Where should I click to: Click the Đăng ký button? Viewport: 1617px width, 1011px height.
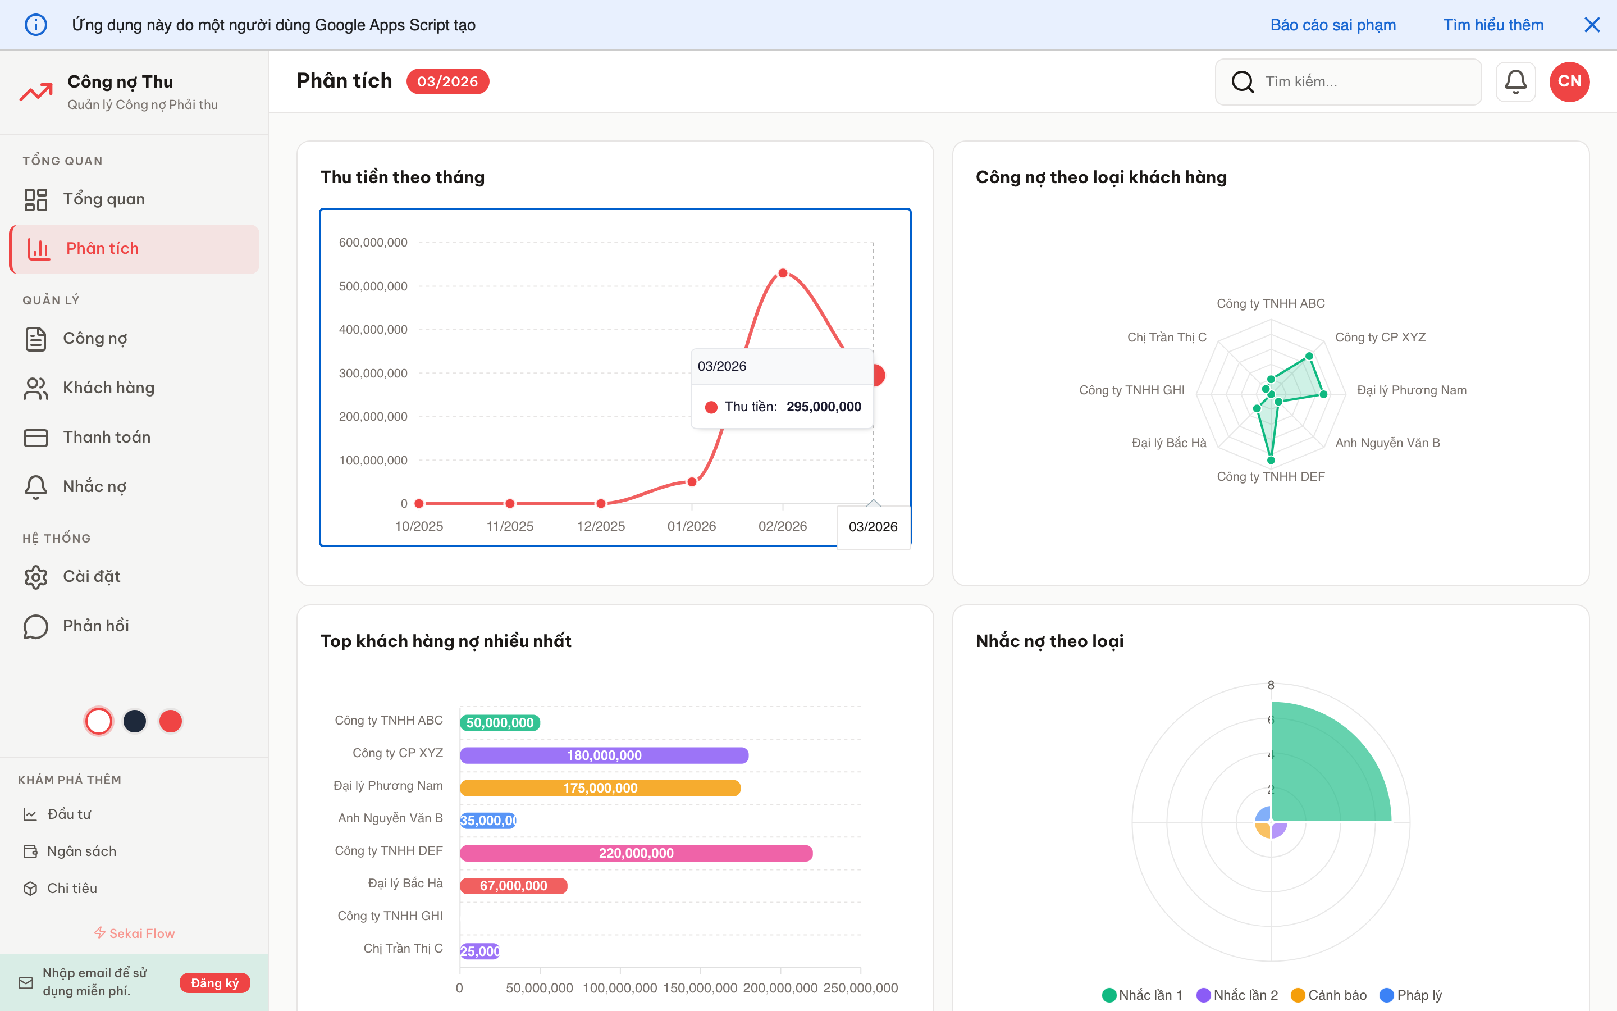click(214, 983)
